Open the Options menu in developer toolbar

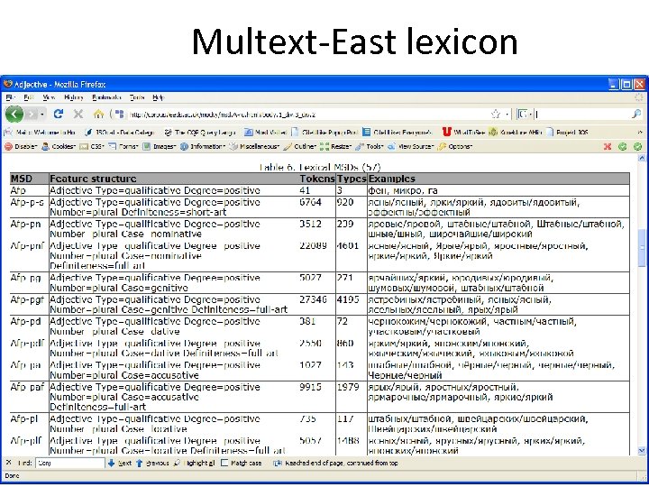[455, 147]
